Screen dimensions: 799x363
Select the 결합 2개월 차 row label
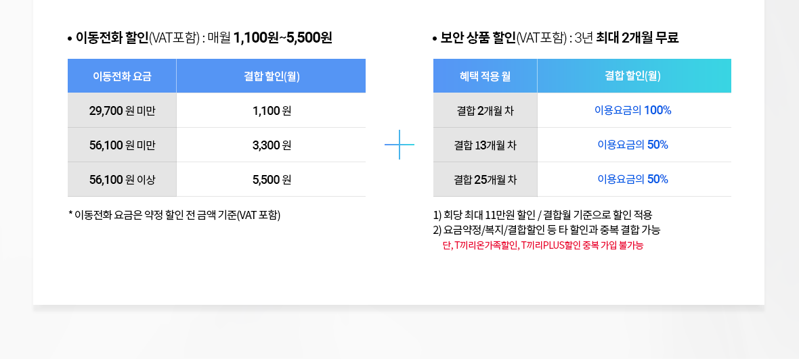485,111
